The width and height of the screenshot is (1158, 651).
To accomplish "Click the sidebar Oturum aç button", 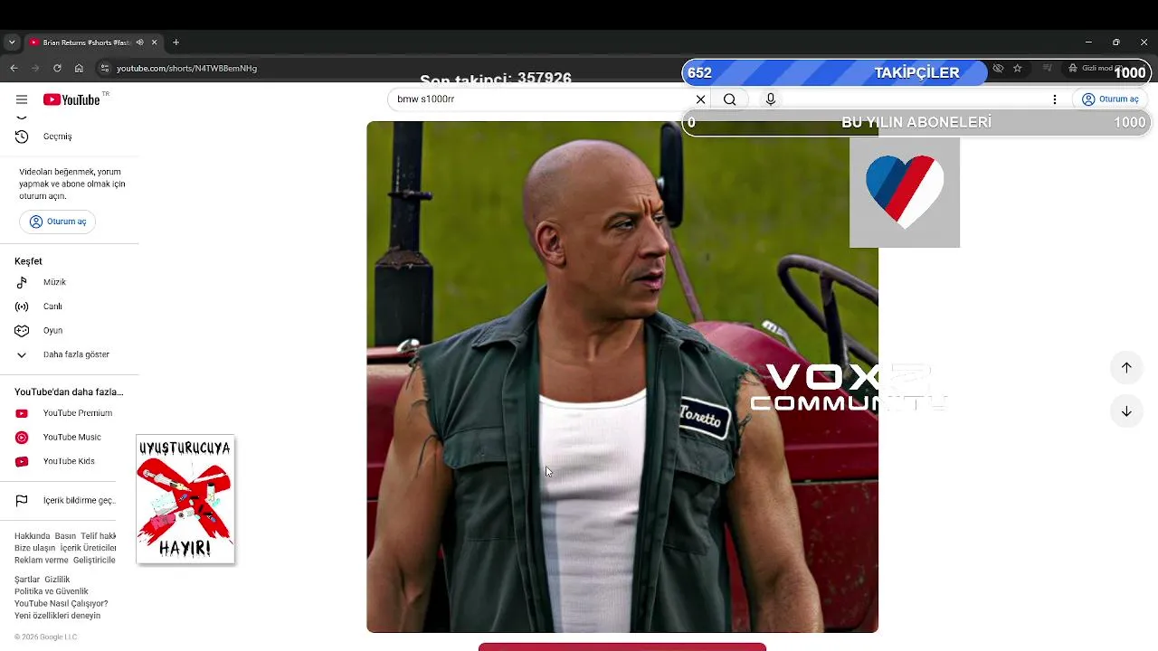I will tap(58, 222).
